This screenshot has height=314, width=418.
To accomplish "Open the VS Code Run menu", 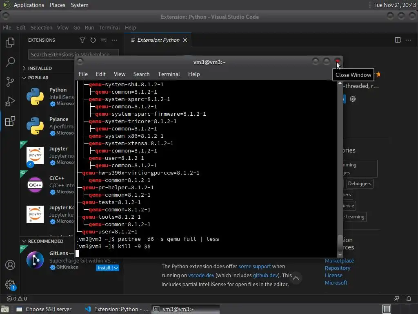I will point(89,27).
